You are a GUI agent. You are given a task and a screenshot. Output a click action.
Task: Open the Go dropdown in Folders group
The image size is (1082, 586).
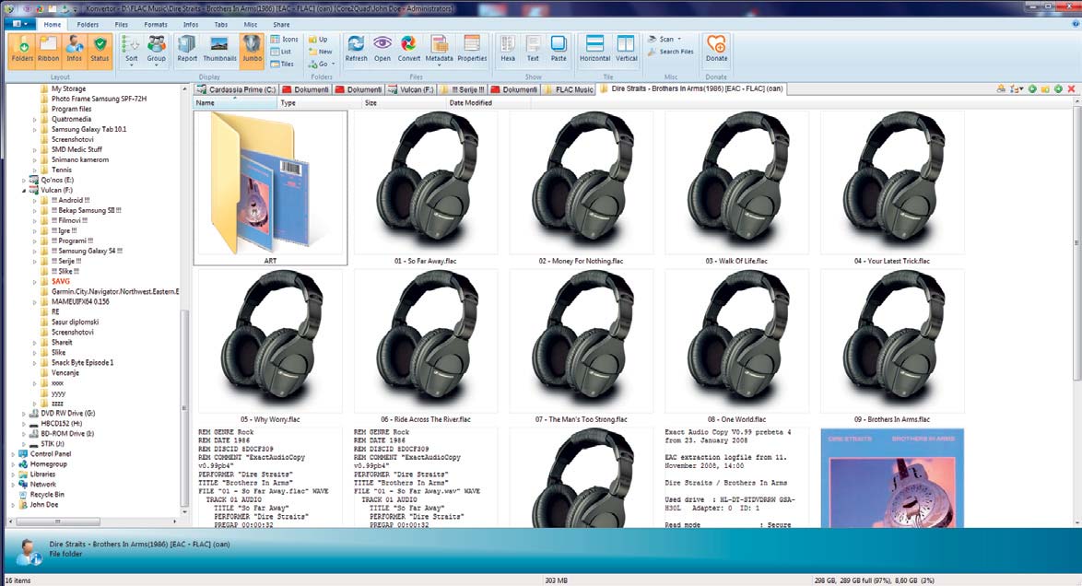tap(322, 64)
